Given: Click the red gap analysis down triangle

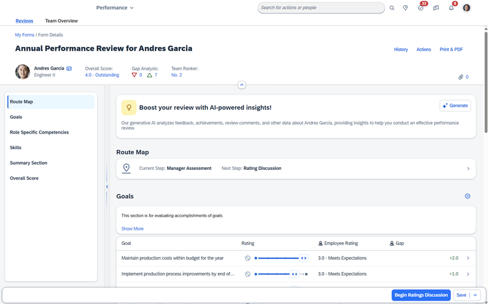Looking at the screenshot, I should coord(134,75).
